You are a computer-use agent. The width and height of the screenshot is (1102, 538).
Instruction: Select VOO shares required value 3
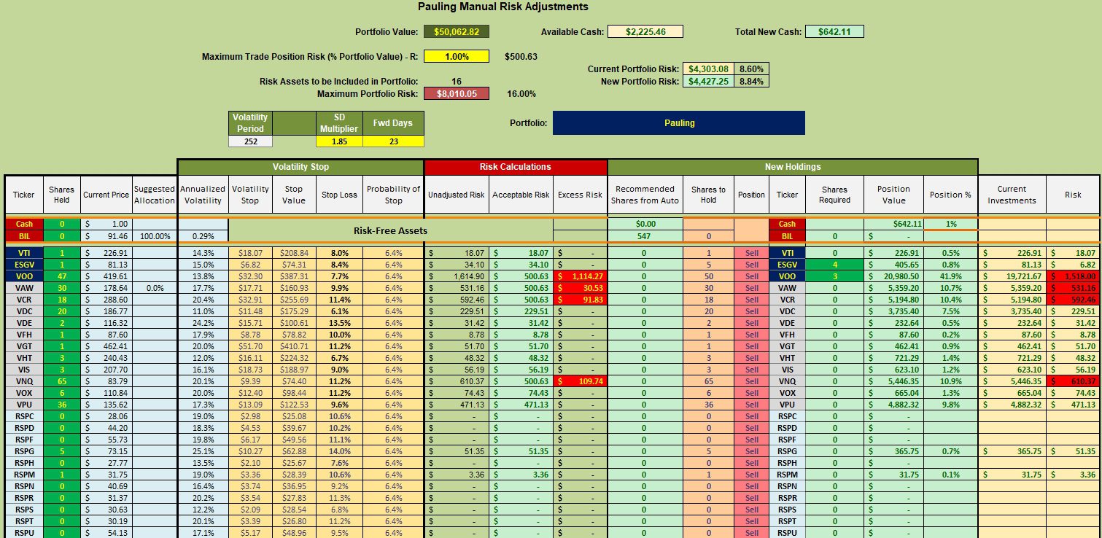[x=834, y=276]
